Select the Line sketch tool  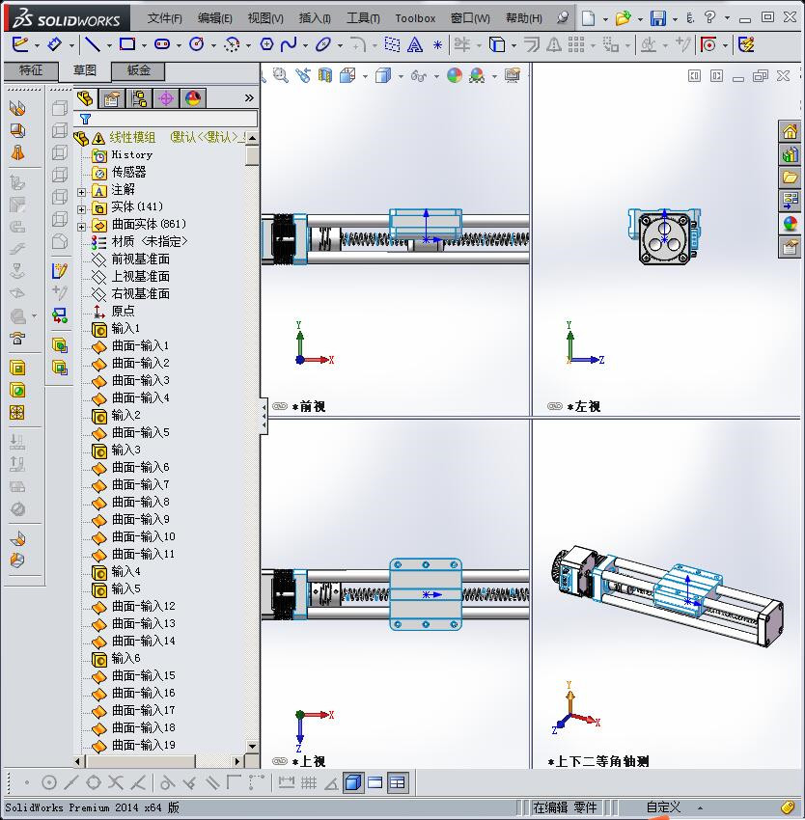94,43
